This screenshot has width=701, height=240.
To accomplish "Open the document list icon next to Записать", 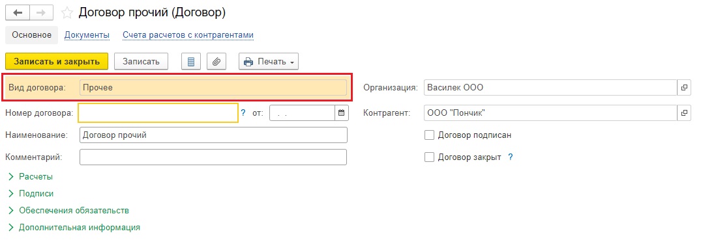I will pos(191,62).
